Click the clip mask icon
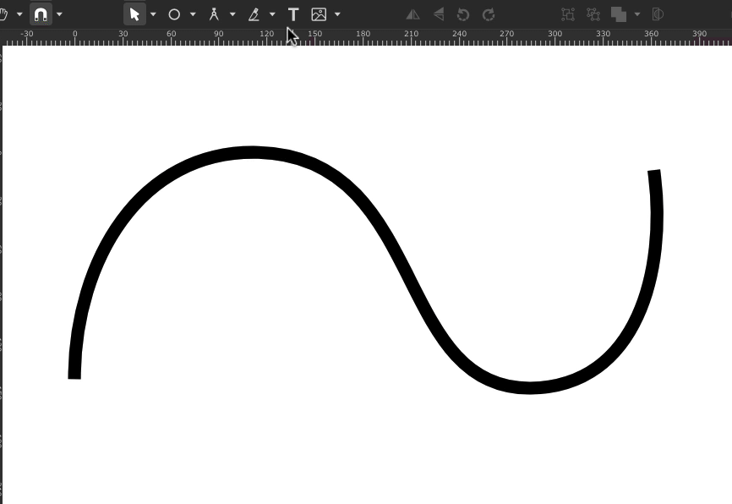Screen dimensions: 732x504 pyautogui.click(x=658, y=14)
